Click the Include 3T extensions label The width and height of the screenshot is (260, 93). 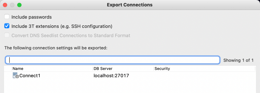coord(62,26)
